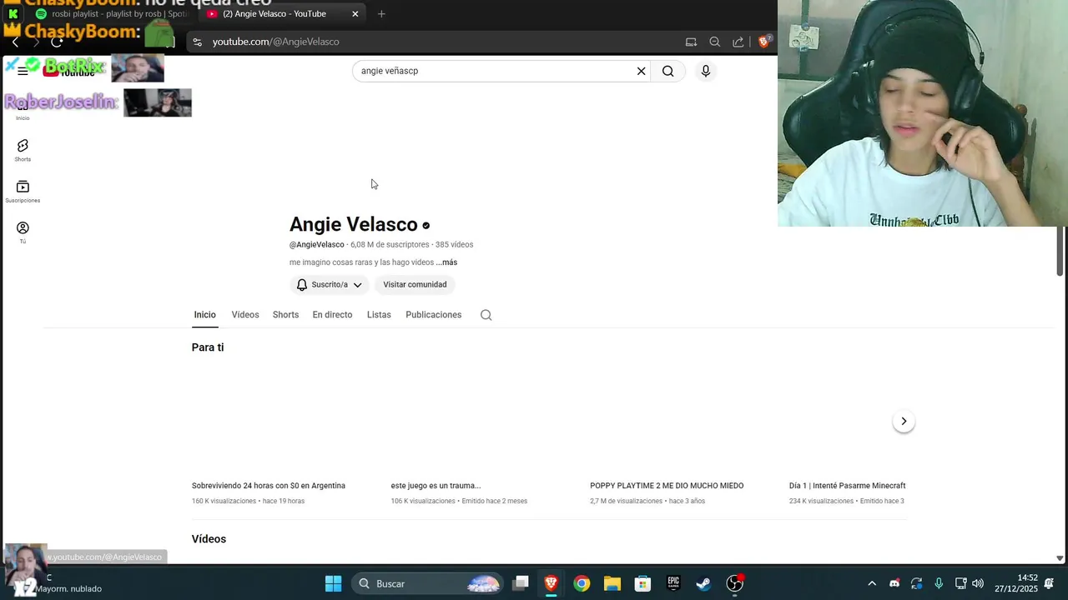Reload the page with the refresh icon
The image size is (1068, 600).
pyautogui.click(x=57, y=42)
